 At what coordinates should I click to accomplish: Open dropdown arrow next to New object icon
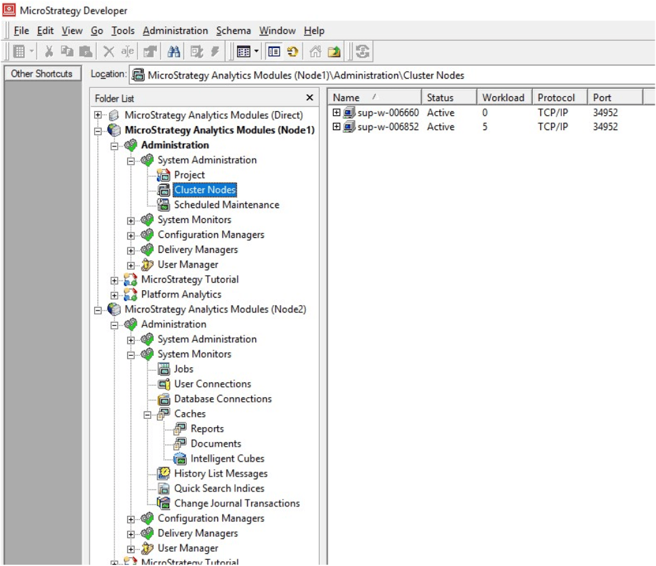coord(31,52)
